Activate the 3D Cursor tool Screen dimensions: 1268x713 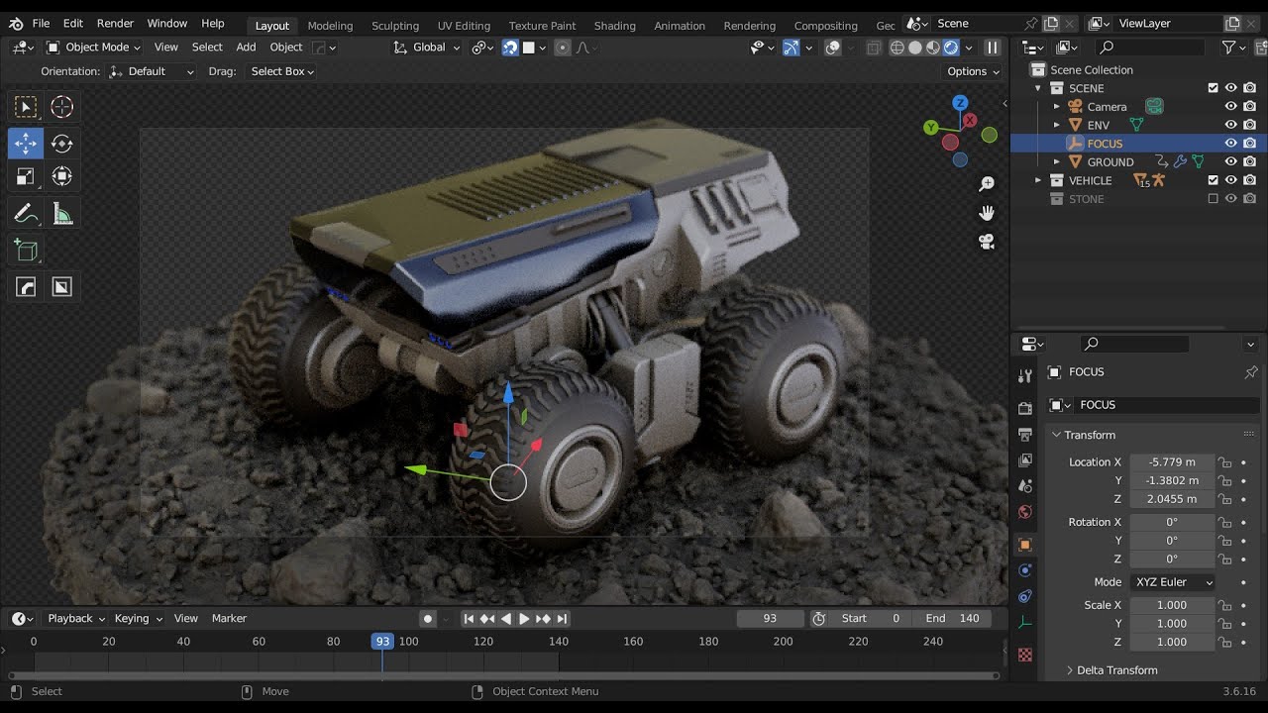pyautogui.click(x=61, y=107)
